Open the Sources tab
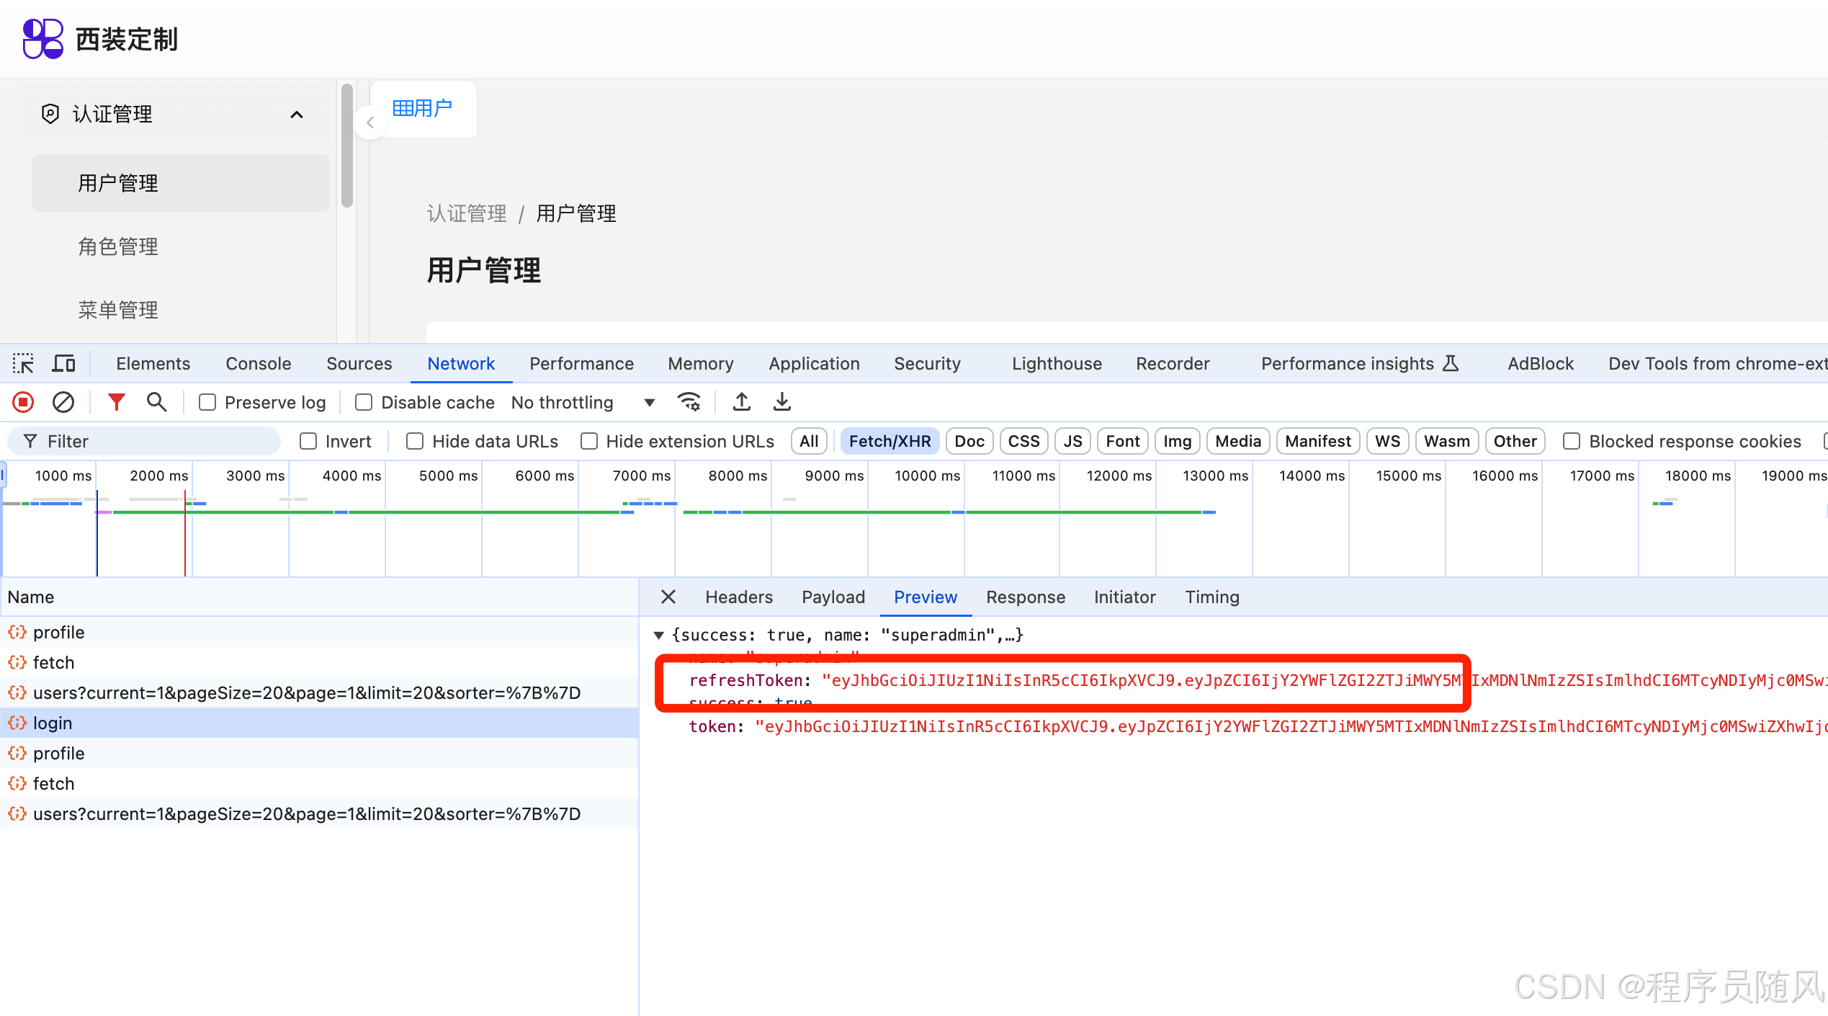 tap(359, 364)
